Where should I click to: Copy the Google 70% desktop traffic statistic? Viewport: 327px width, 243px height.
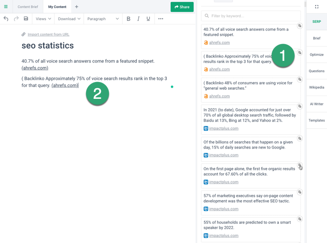(300, 106)
